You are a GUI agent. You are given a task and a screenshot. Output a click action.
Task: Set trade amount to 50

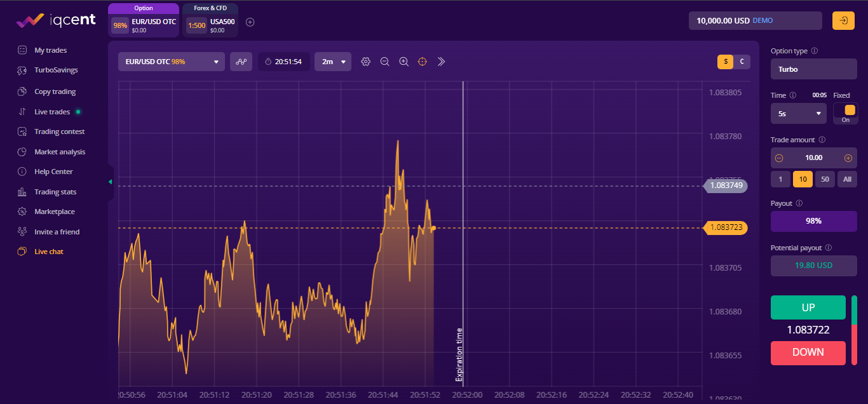pyautogui.click(x=825, y=179)
